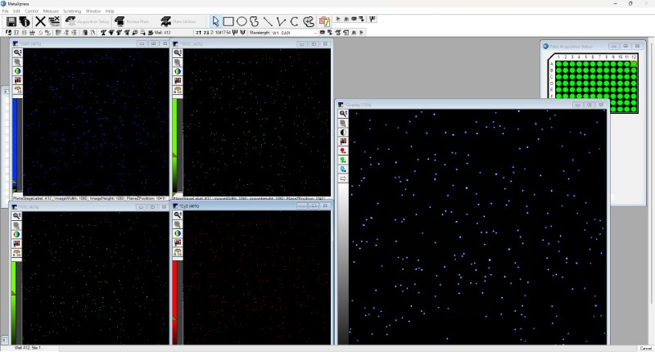Open the Measure menu
655x352 pixels.
click(51, 11)
